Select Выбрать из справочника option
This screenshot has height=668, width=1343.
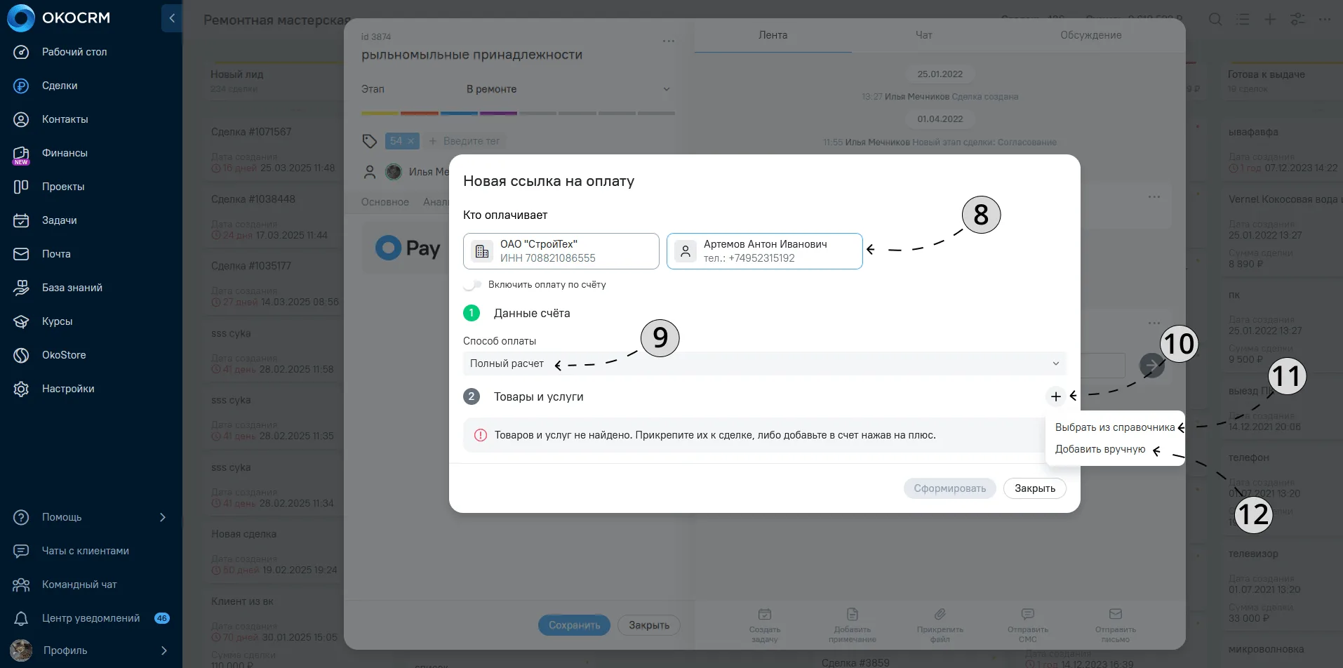click(x=1114, y=427)
